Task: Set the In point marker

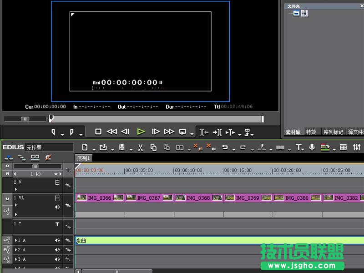Action: click(53, 132)
